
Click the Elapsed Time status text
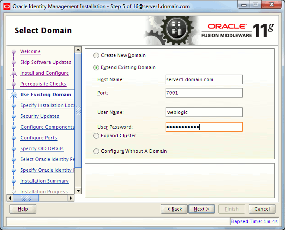coord(254,221)
